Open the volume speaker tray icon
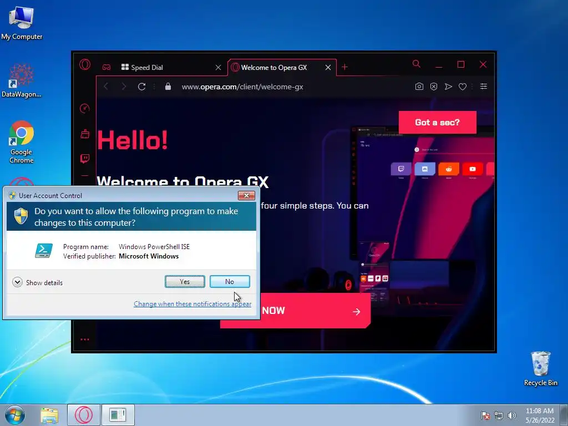This screenshot has width=568, height=426. coord(512,415)
